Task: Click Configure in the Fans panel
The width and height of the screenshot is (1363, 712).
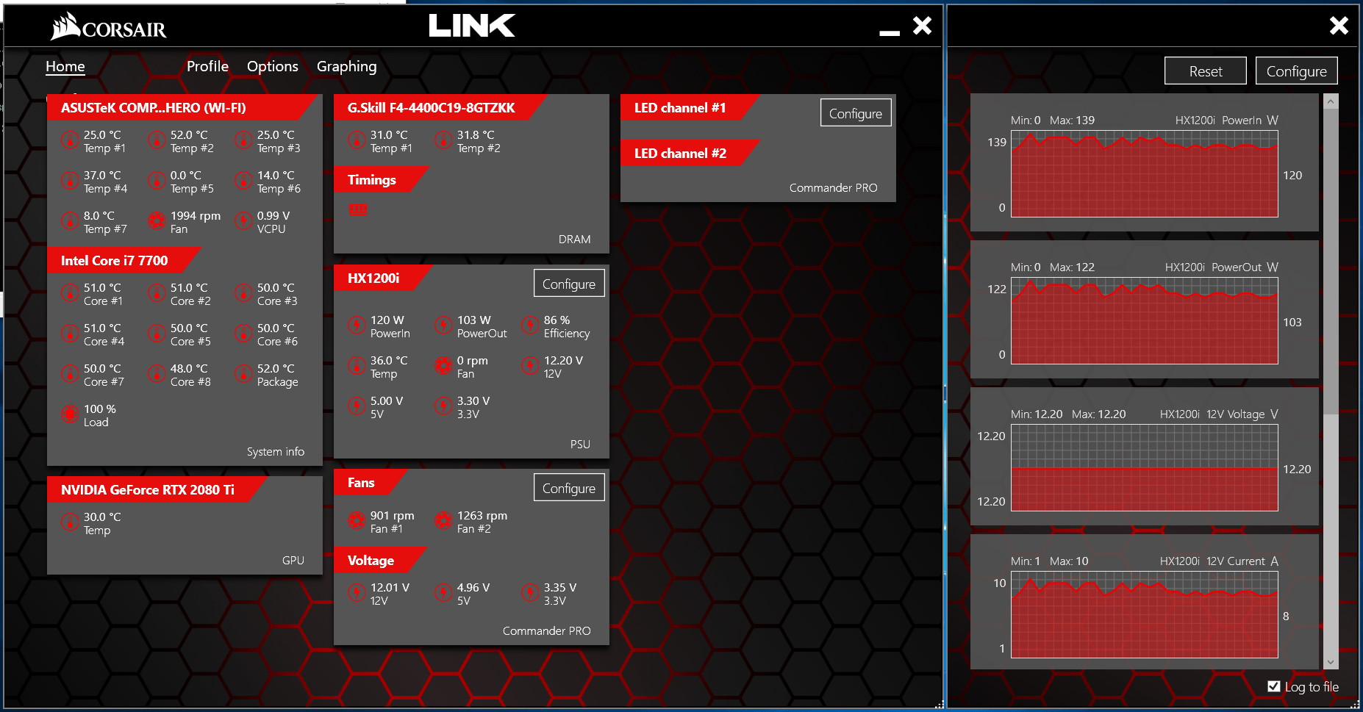Action: (x=569, y=488)
